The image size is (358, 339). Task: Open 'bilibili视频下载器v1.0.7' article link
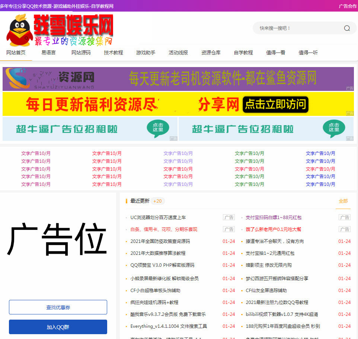coord(282,314)
